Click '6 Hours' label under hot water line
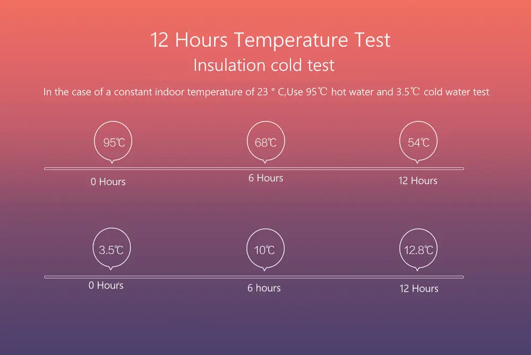The width and height of the screenshot is (531, 355). pos(266,178)
